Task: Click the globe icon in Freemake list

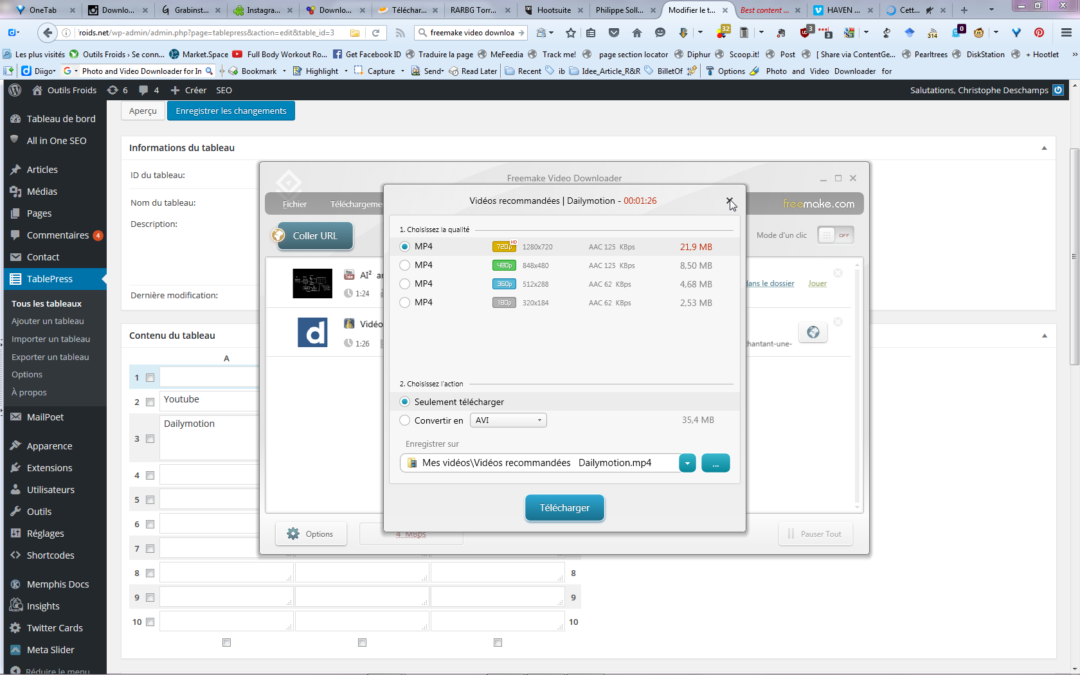Action: (x=813, y=332)
